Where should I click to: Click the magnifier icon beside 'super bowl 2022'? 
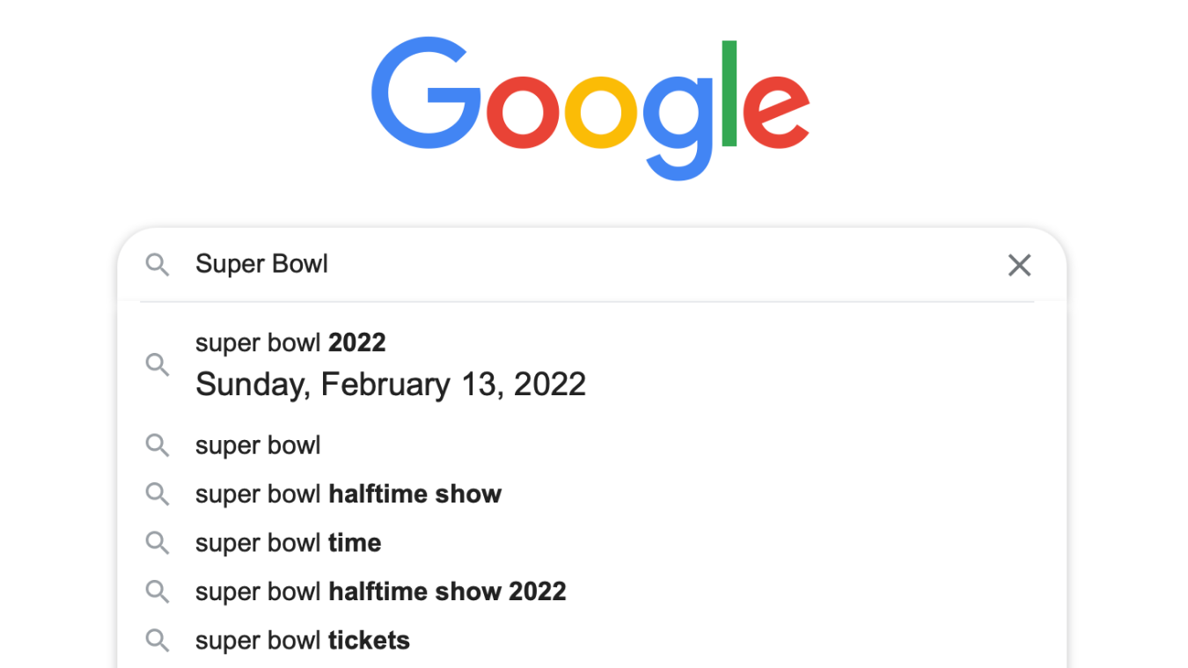pyautogui.click(x=158, y=364)
